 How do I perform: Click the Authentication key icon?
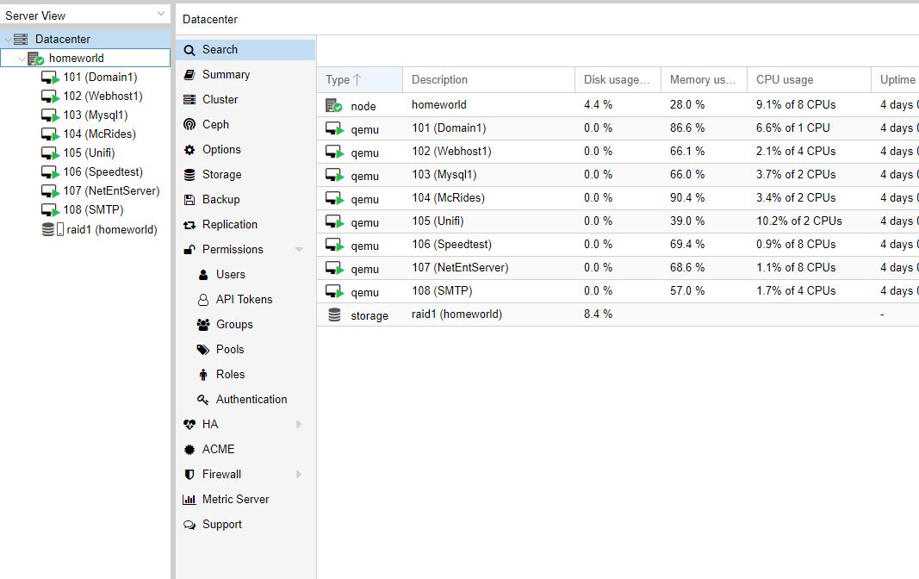[202, 399]
